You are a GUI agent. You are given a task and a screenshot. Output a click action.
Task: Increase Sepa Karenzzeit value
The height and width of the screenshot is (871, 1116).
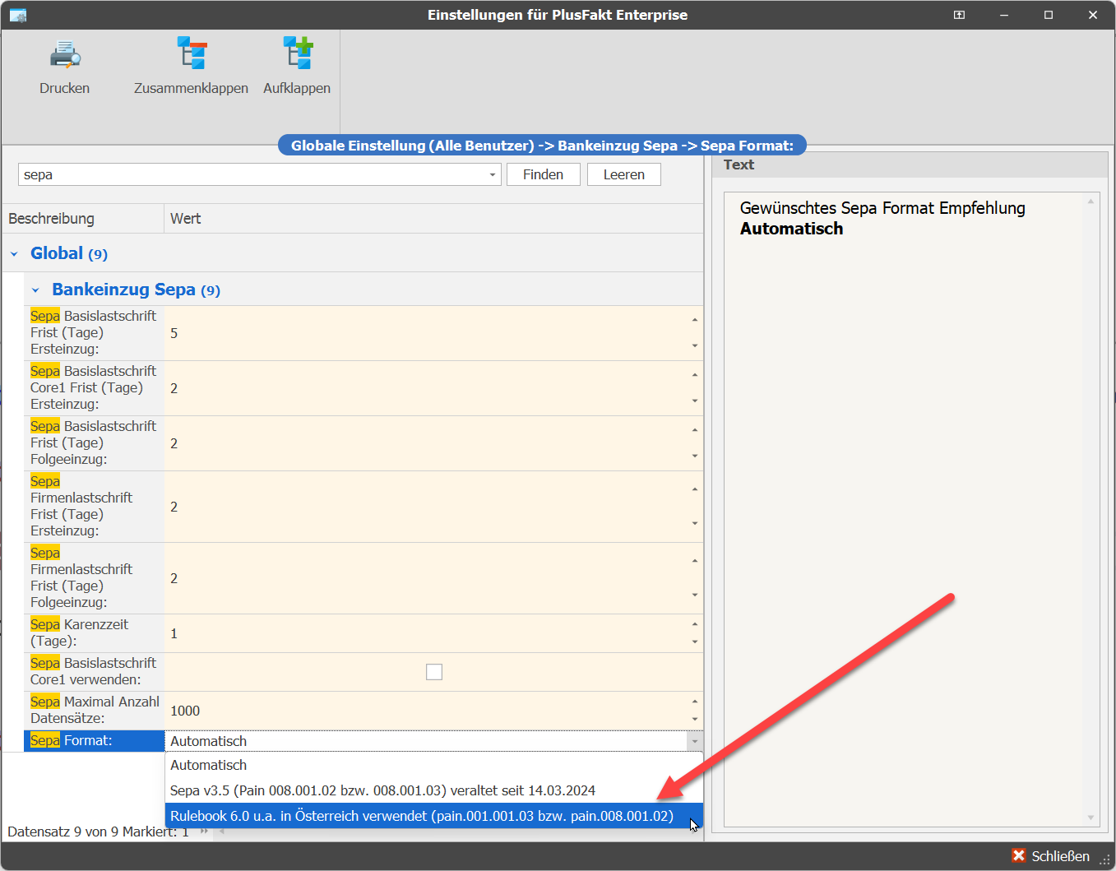click(695, 625)
